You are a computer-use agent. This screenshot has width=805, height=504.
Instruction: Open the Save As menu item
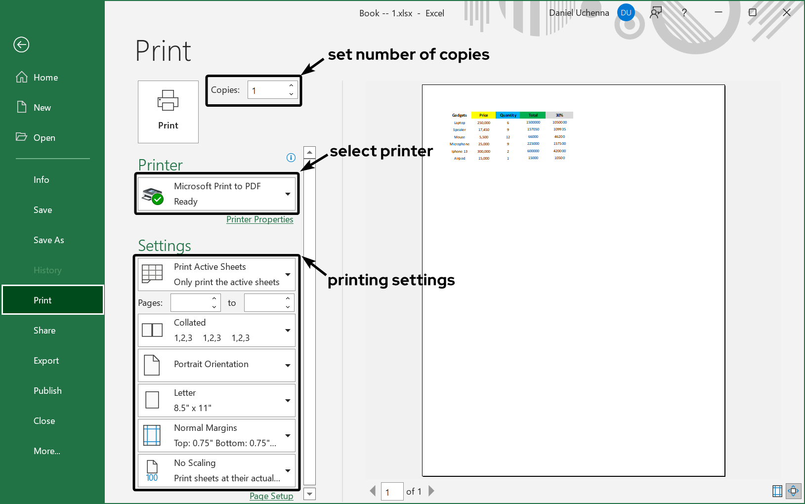tap(49, 240)
